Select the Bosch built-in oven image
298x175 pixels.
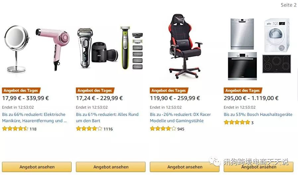(x=242, y=66)
